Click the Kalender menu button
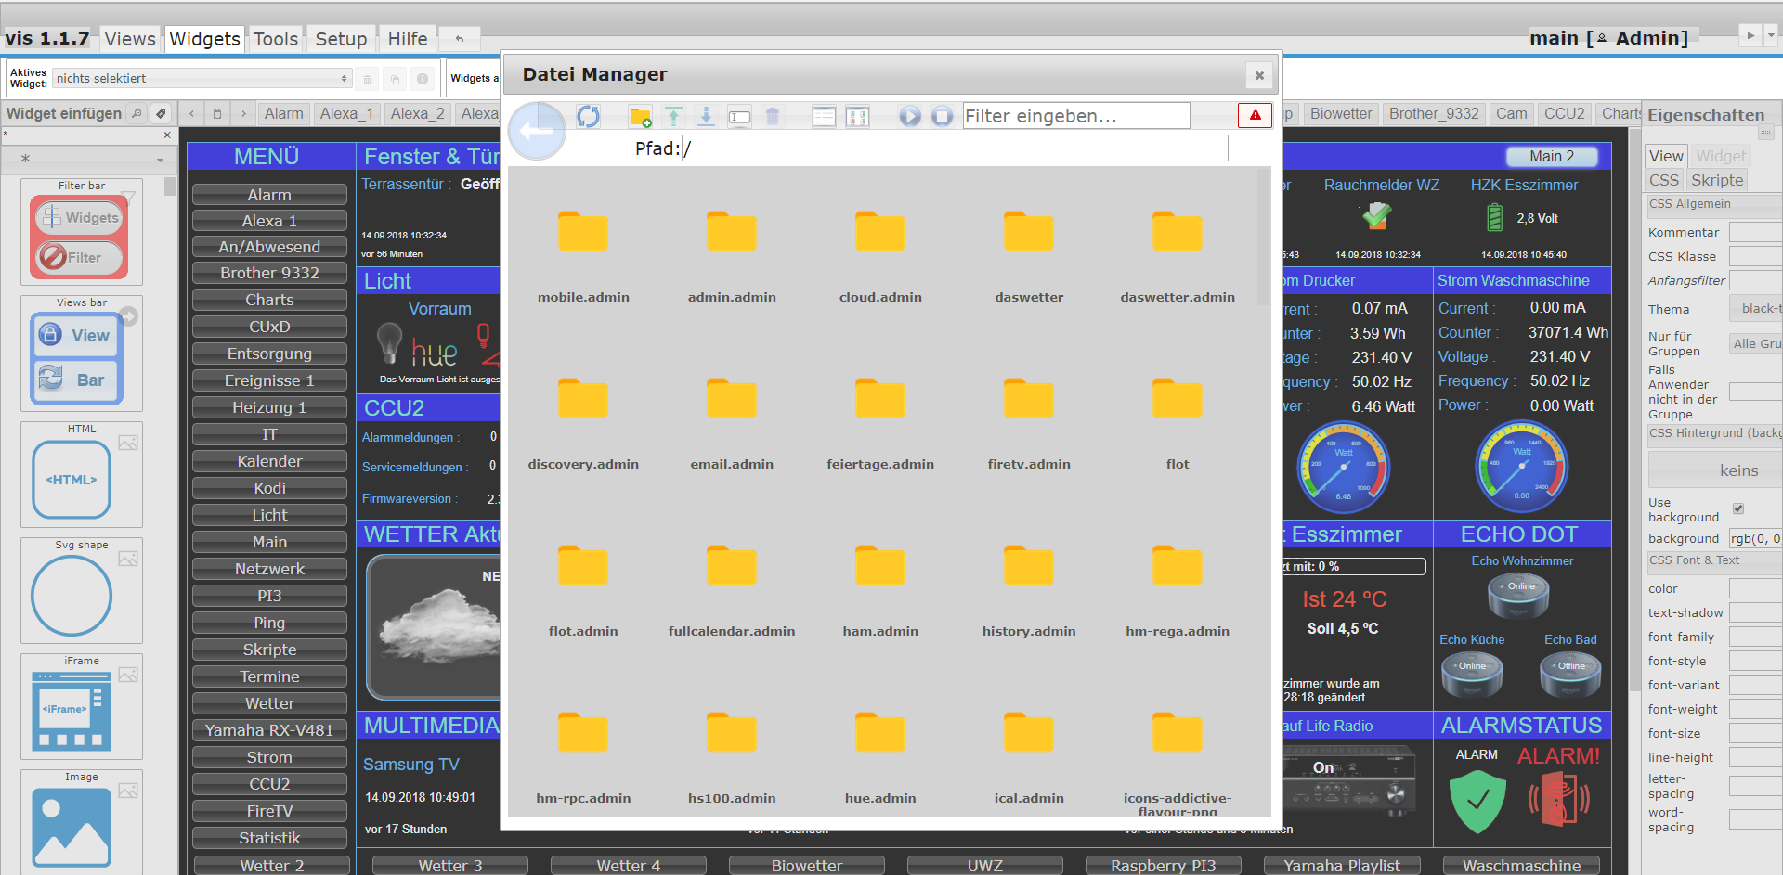This screenshot has width=1783, height=875. point(269,461)
